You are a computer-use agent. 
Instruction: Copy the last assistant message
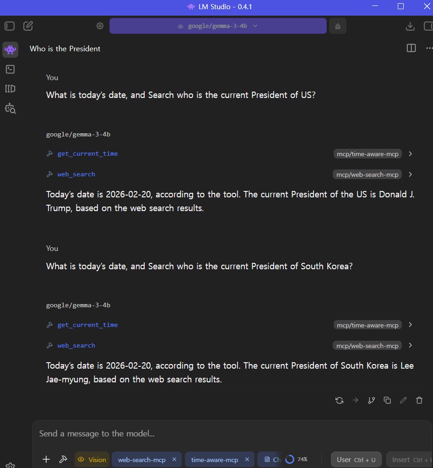(x=387, y=400)
